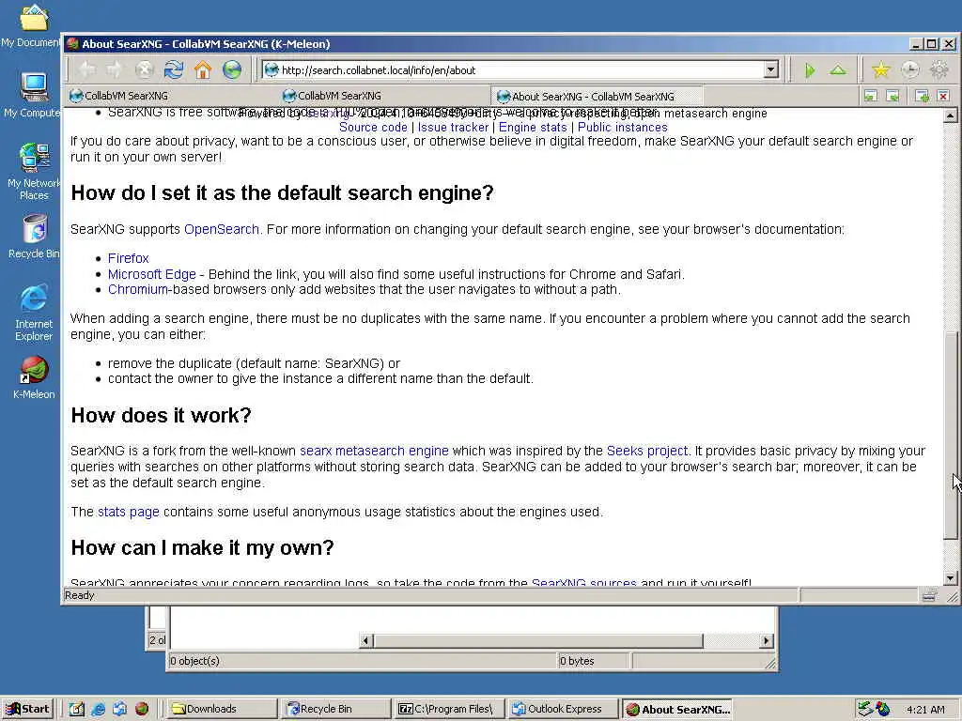The image size is (962, 721).
Task: Click the Reload page toolbar icon
Action: point(174,69)
